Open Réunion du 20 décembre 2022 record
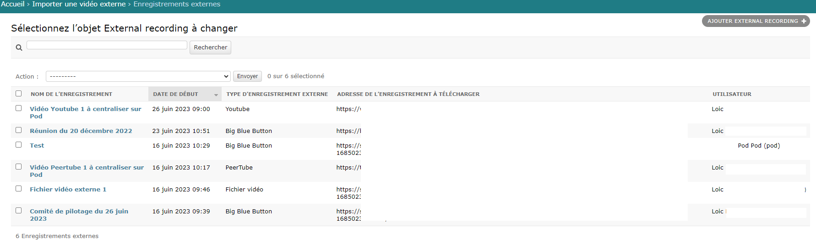Screen dimensions: 816x244 point(81,131)
